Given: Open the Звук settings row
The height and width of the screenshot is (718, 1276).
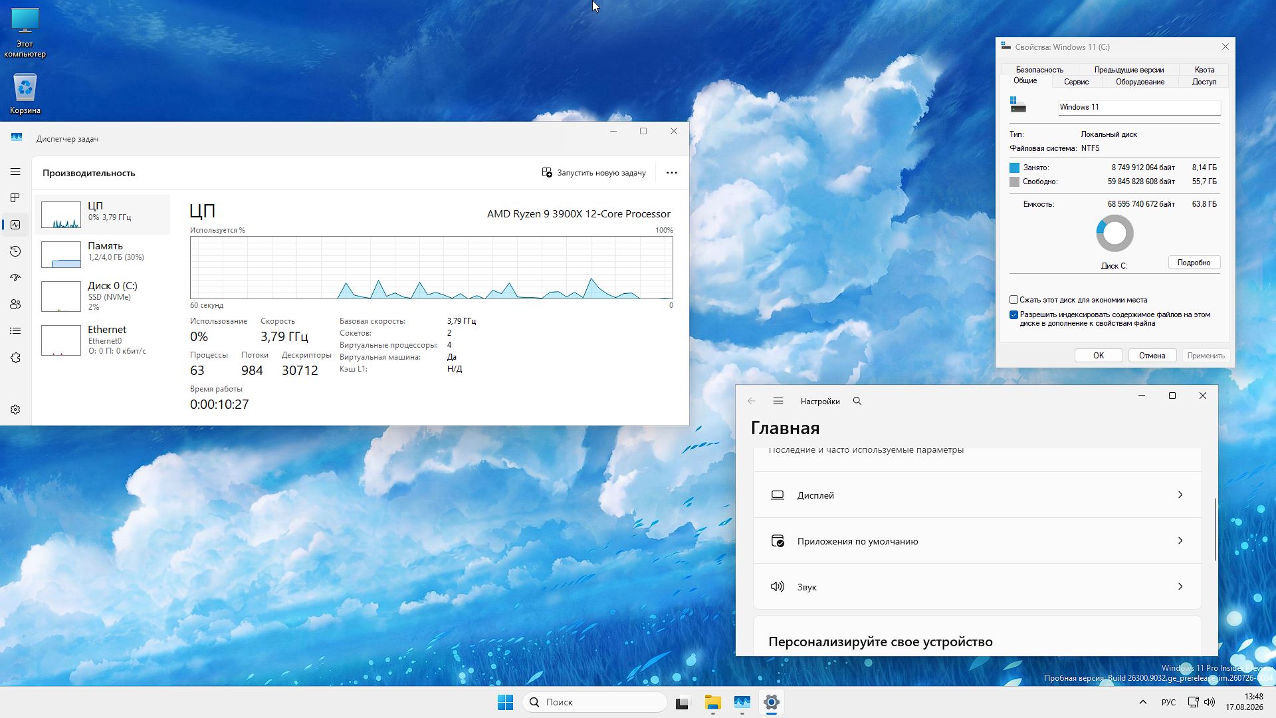Looking at the screenshot, I should point(977,587).
